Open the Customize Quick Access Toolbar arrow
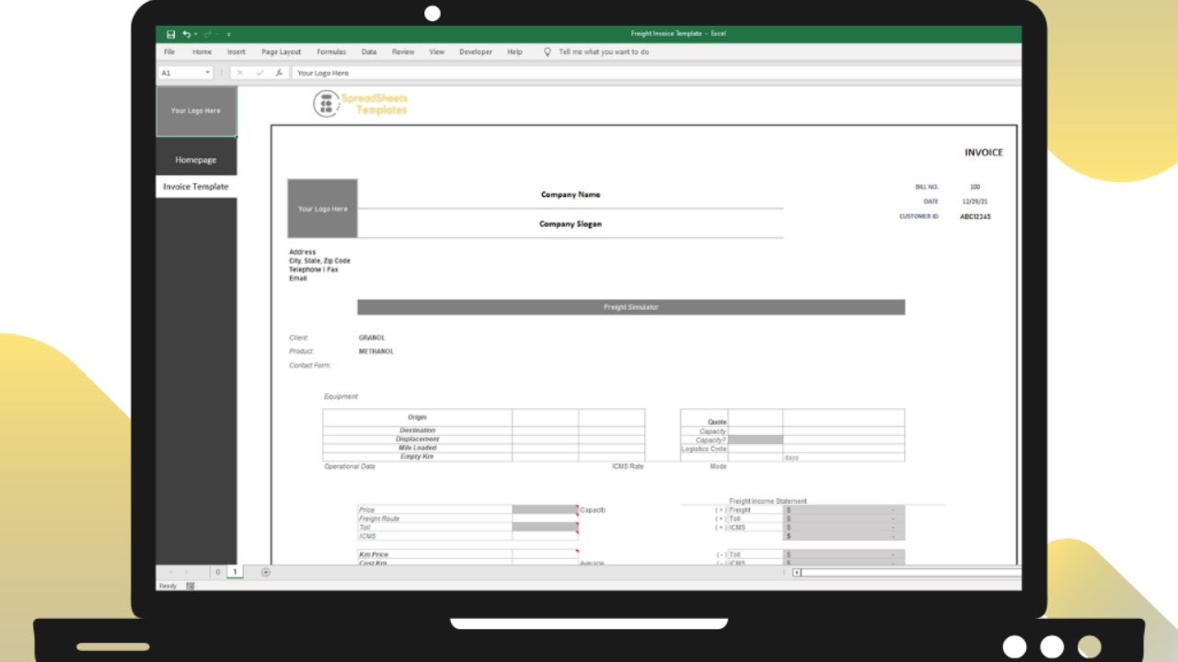1178x662 pixels. pos(229,35)
